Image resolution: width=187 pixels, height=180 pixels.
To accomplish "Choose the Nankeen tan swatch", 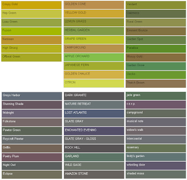I will (x=31, y=40).
